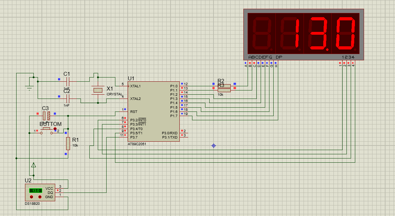Image resolution: width=395 pixels, height=216 pixels.
Task: Click pin number 11 beside P3.7
Action: (x=122, y=135)
